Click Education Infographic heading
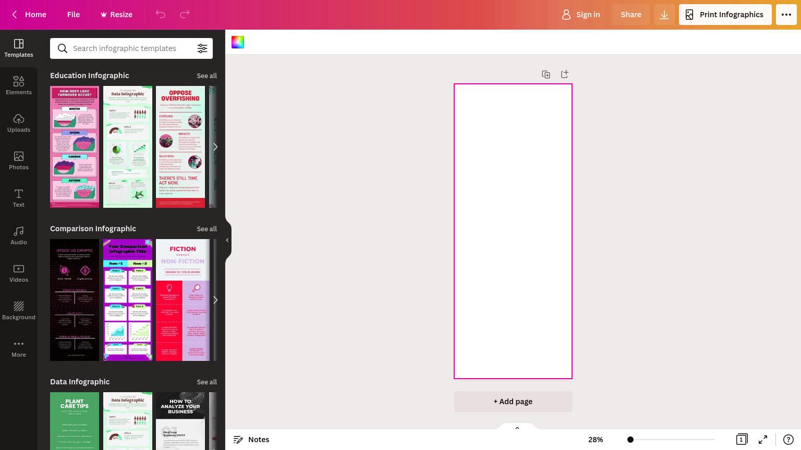801x450 pixels. [x=90, y=76]
